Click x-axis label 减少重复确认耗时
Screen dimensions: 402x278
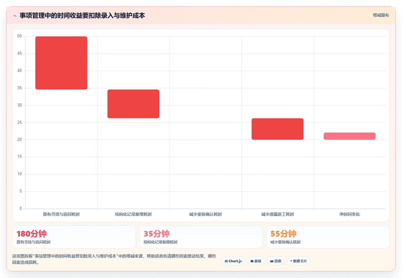pyautogui.click(x=205, y=215)
